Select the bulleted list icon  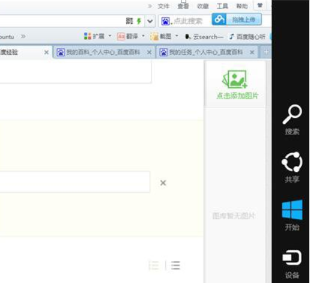(x=175, y=266)
